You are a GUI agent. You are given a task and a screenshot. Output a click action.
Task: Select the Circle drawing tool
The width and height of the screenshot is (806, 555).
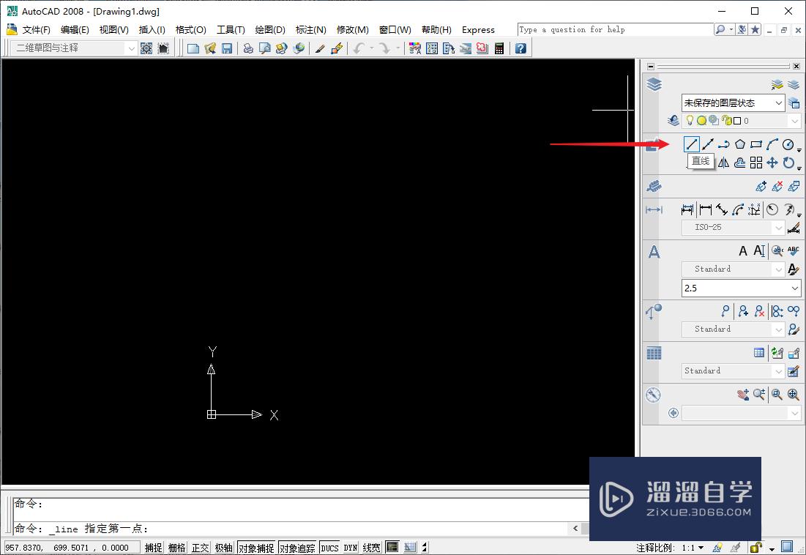click(x=788, y=144)
